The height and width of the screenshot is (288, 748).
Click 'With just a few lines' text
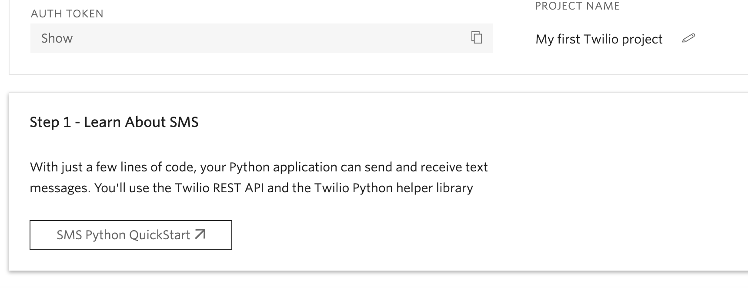78,167
